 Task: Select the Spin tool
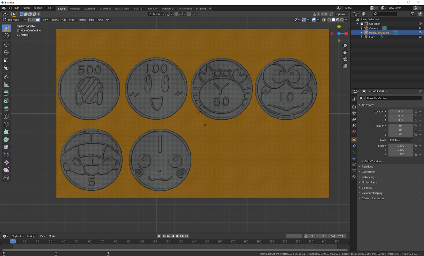pyautogui.click(x=6, y=139)
